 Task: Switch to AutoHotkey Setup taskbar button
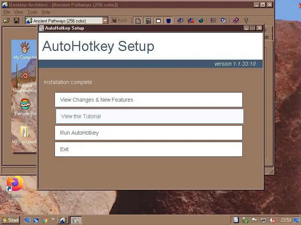point(76,220)
